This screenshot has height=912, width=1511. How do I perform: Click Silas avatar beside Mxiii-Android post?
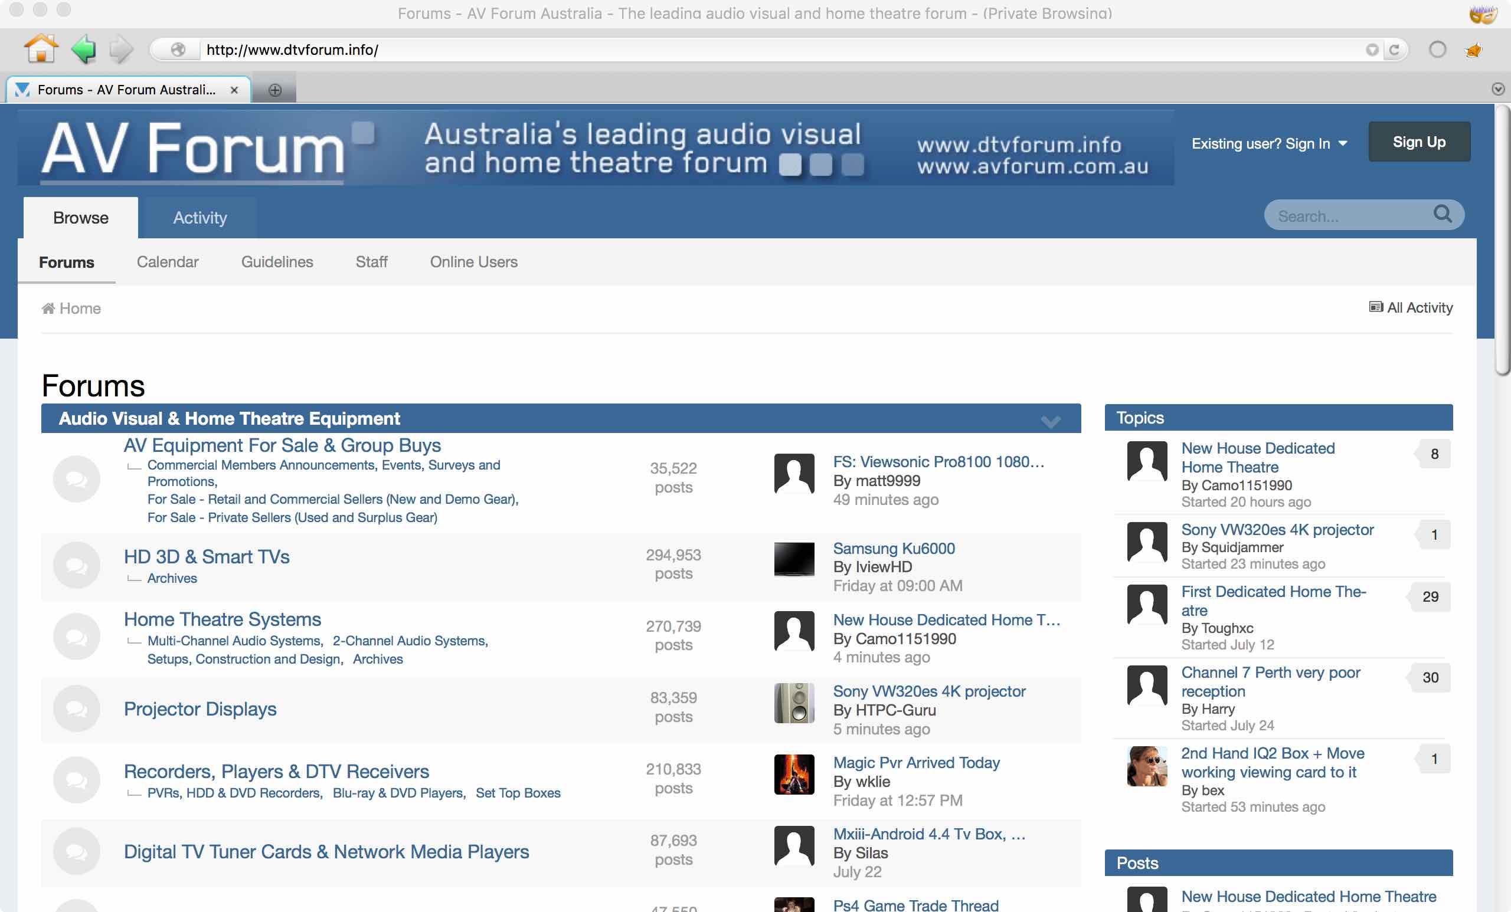(794, 846)
